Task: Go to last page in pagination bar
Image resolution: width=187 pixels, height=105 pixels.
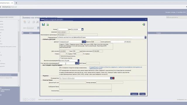Action: (x=34, y=99)
